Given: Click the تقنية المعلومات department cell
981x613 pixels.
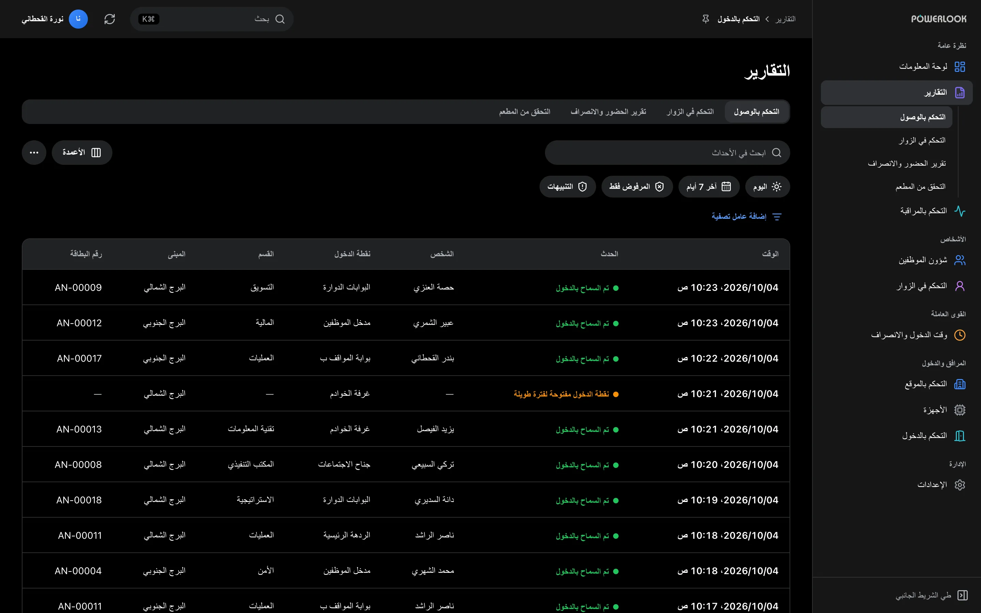Looking at the screenshot, I should point(251,429).
